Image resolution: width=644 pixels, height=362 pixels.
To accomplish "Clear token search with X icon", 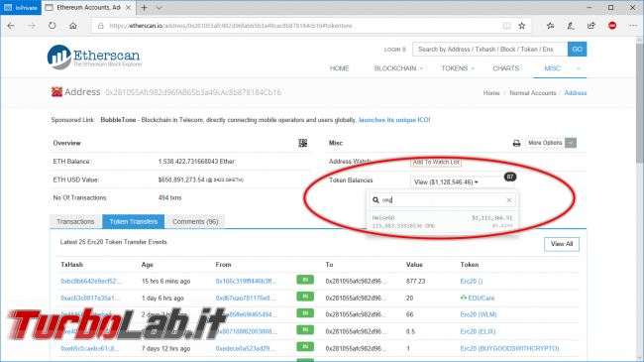I will [x=509, y=200].
